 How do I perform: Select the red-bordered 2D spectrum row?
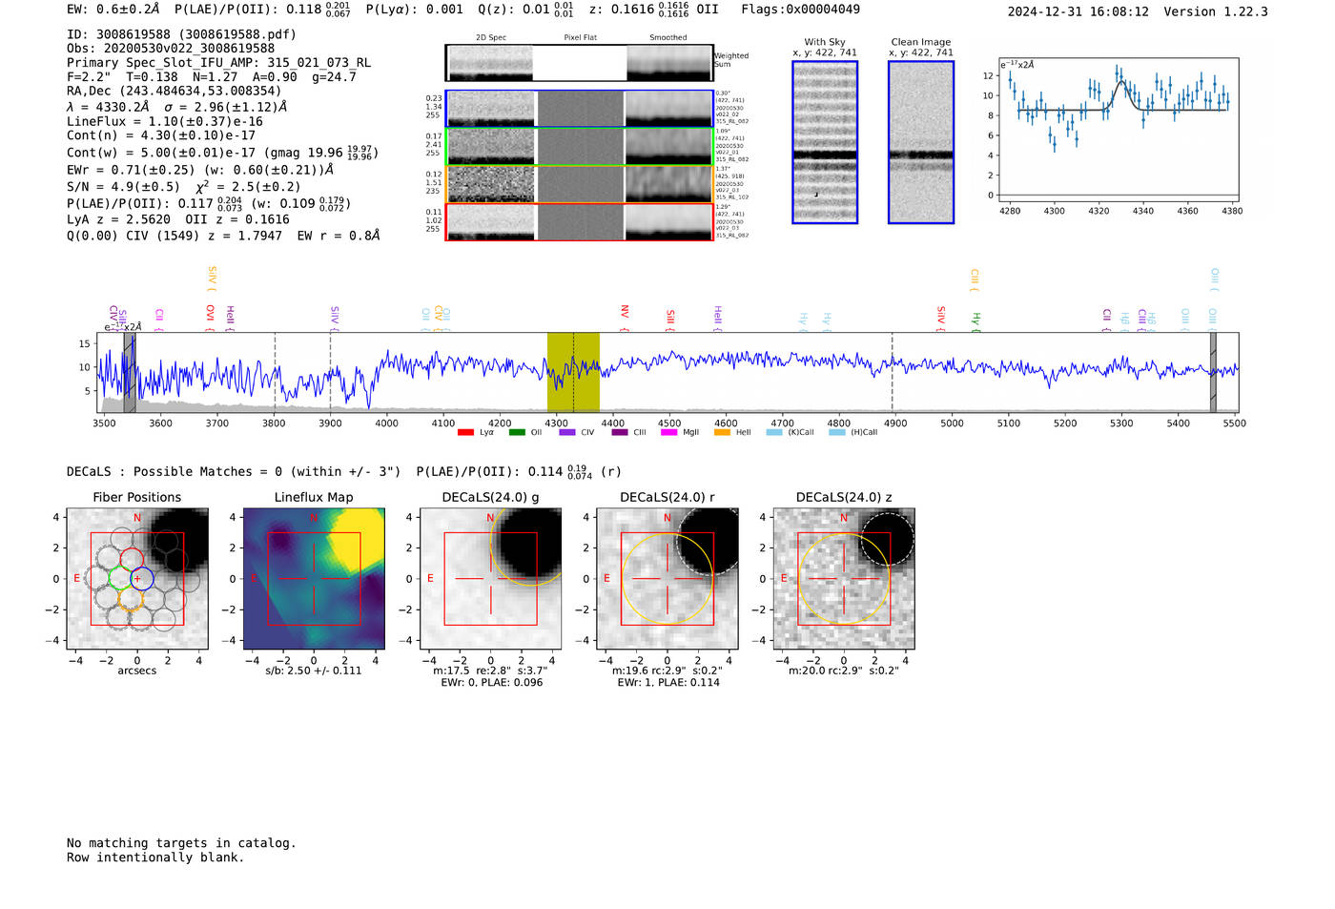[x=580, y=221]
